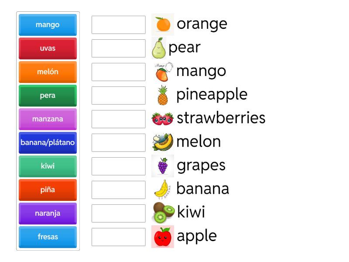Click the grapes icon
349x262 pixels.
click(x=161, y=165)
